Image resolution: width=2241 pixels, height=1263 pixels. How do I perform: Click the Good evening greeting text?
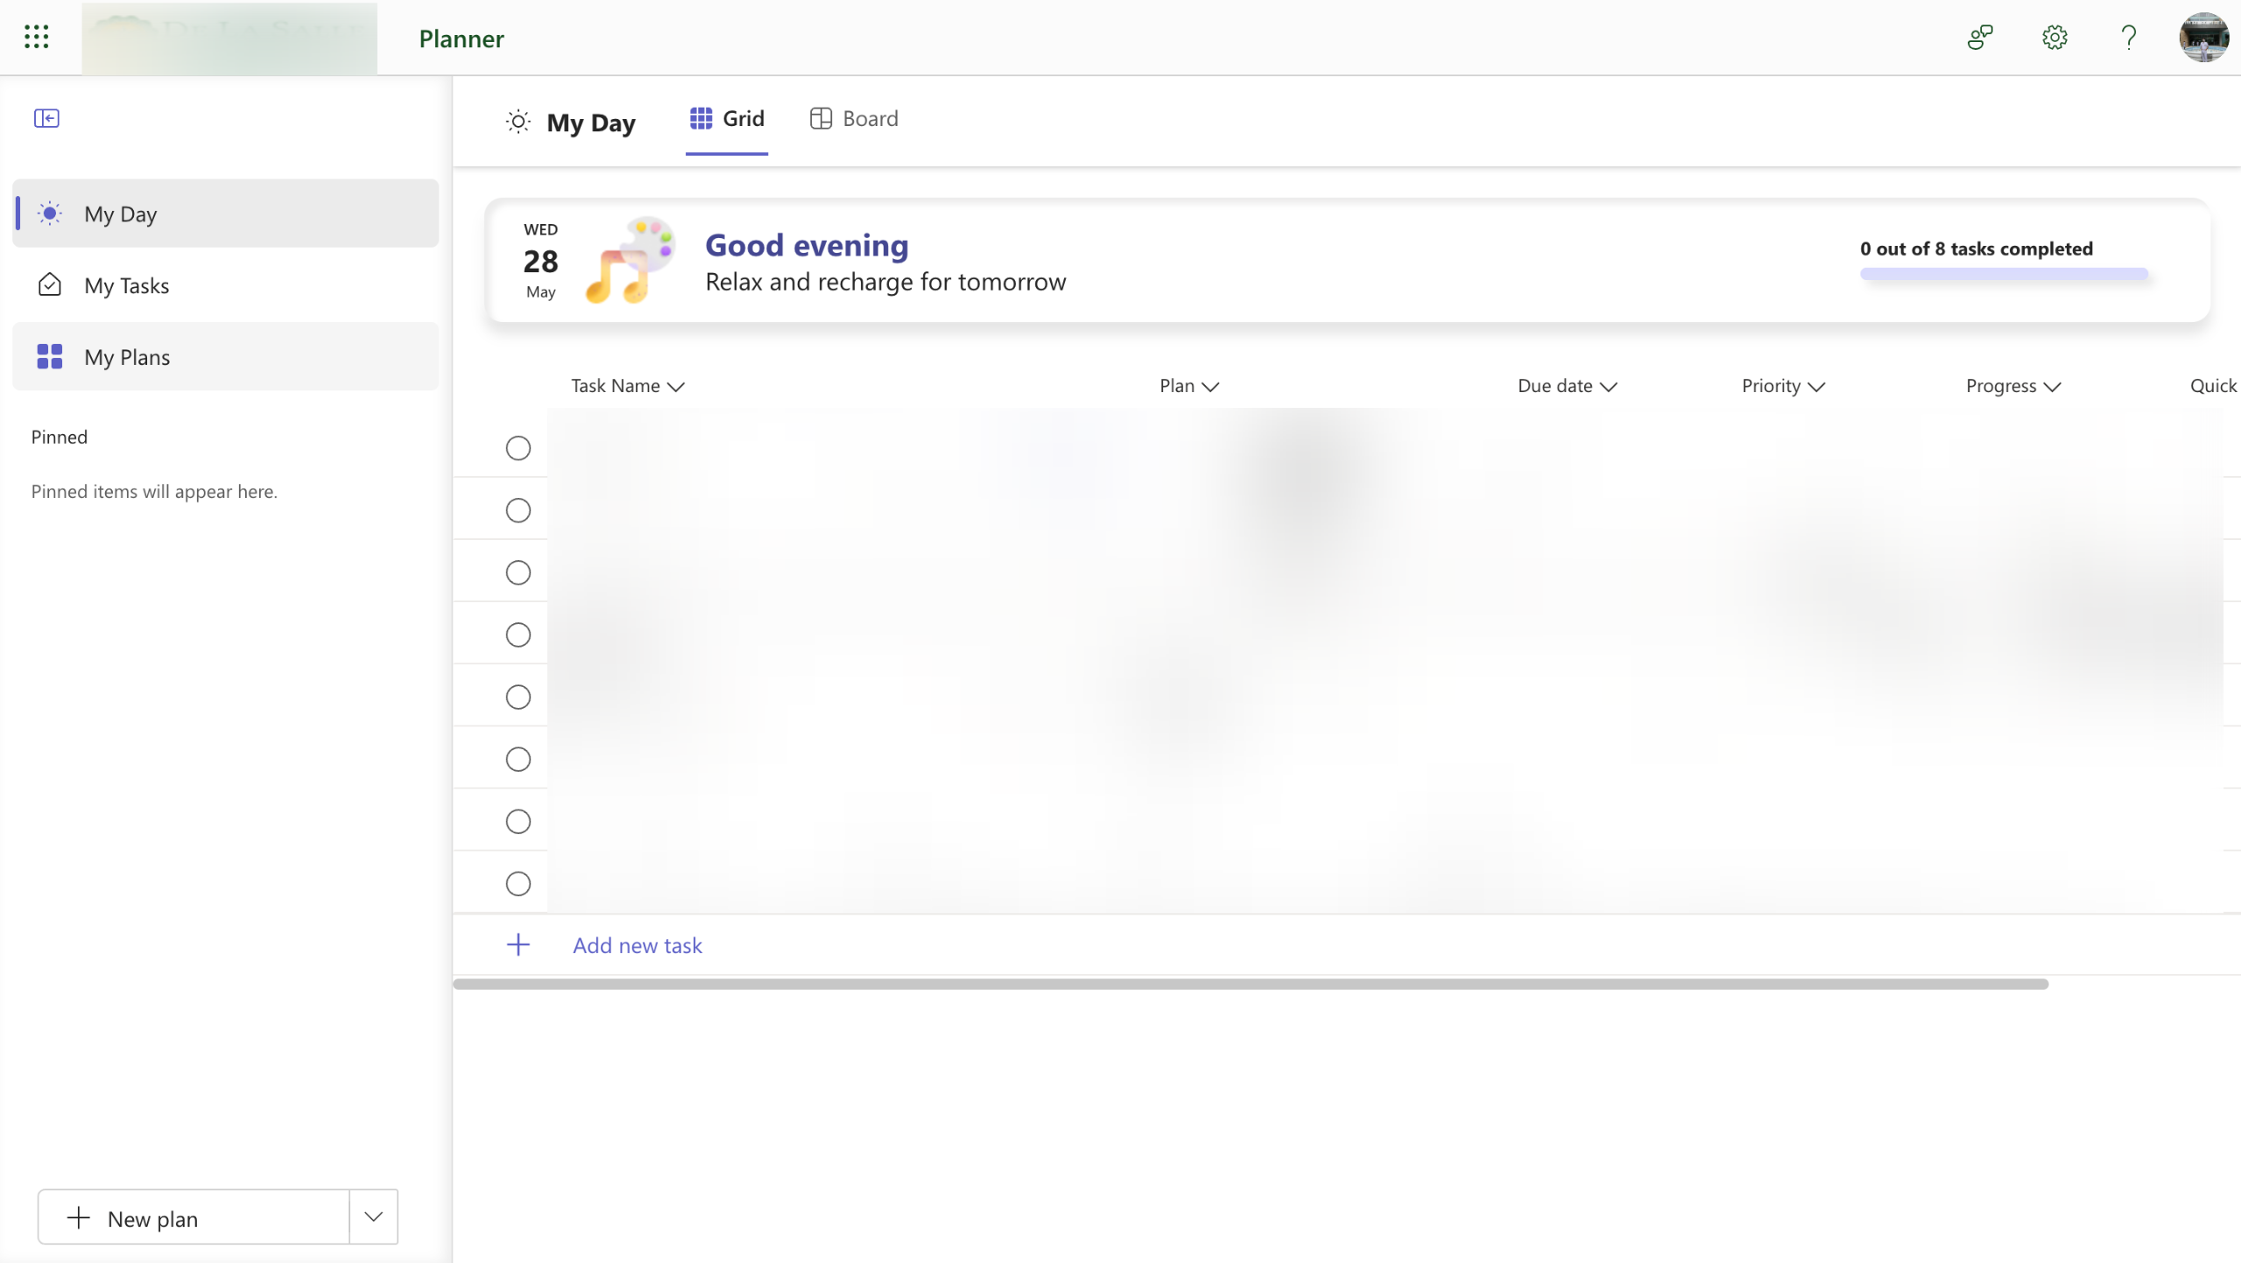point(807,245)
